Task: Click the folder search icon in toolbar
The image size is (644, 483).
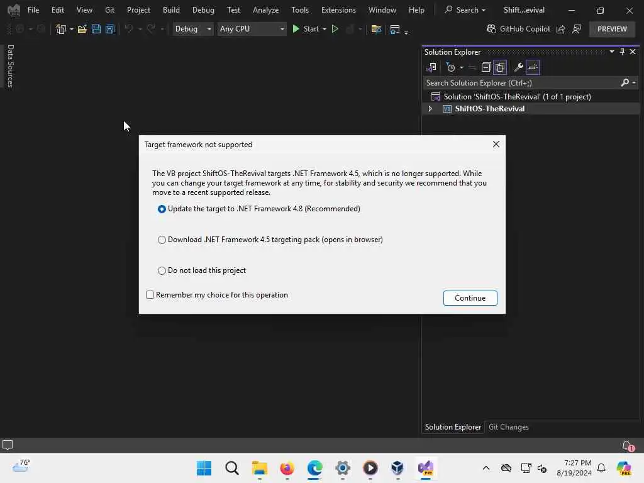Action: [376, 29]
